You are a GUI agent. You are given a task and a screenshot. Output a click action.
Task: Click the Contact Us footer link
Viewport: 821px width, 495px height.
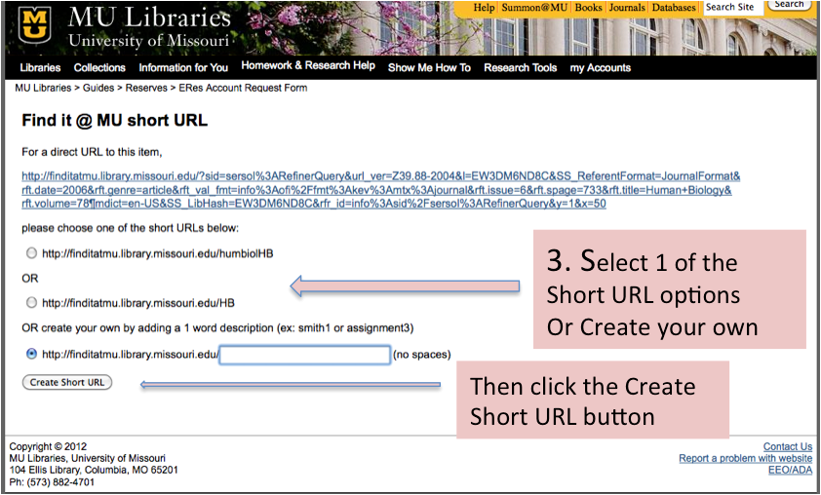point(787,447)
